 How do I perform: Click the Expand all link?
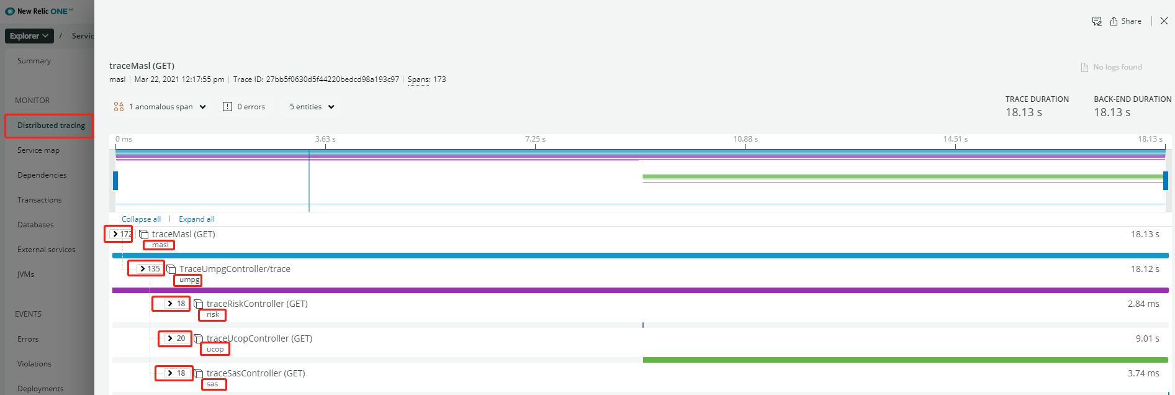click(x=197, y=219)
